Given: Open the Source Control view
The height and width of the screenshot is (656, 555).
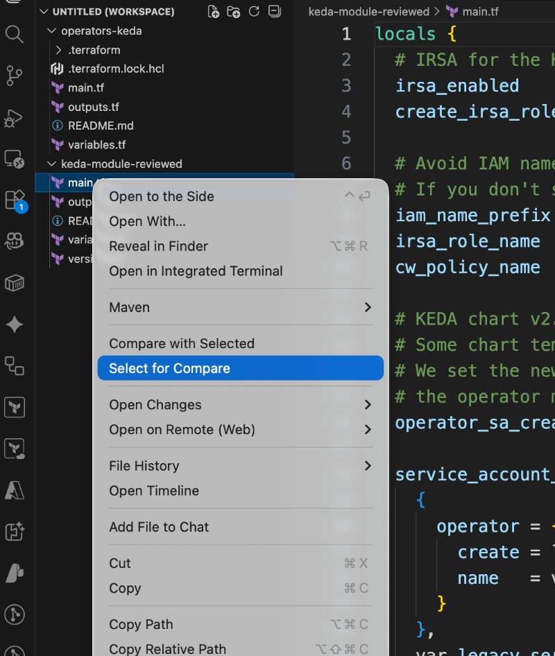Looking at the screenshot, I should tap(14, 76).
